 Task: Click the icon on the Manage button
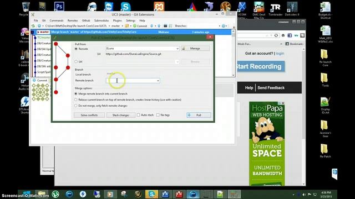point(184,49)
